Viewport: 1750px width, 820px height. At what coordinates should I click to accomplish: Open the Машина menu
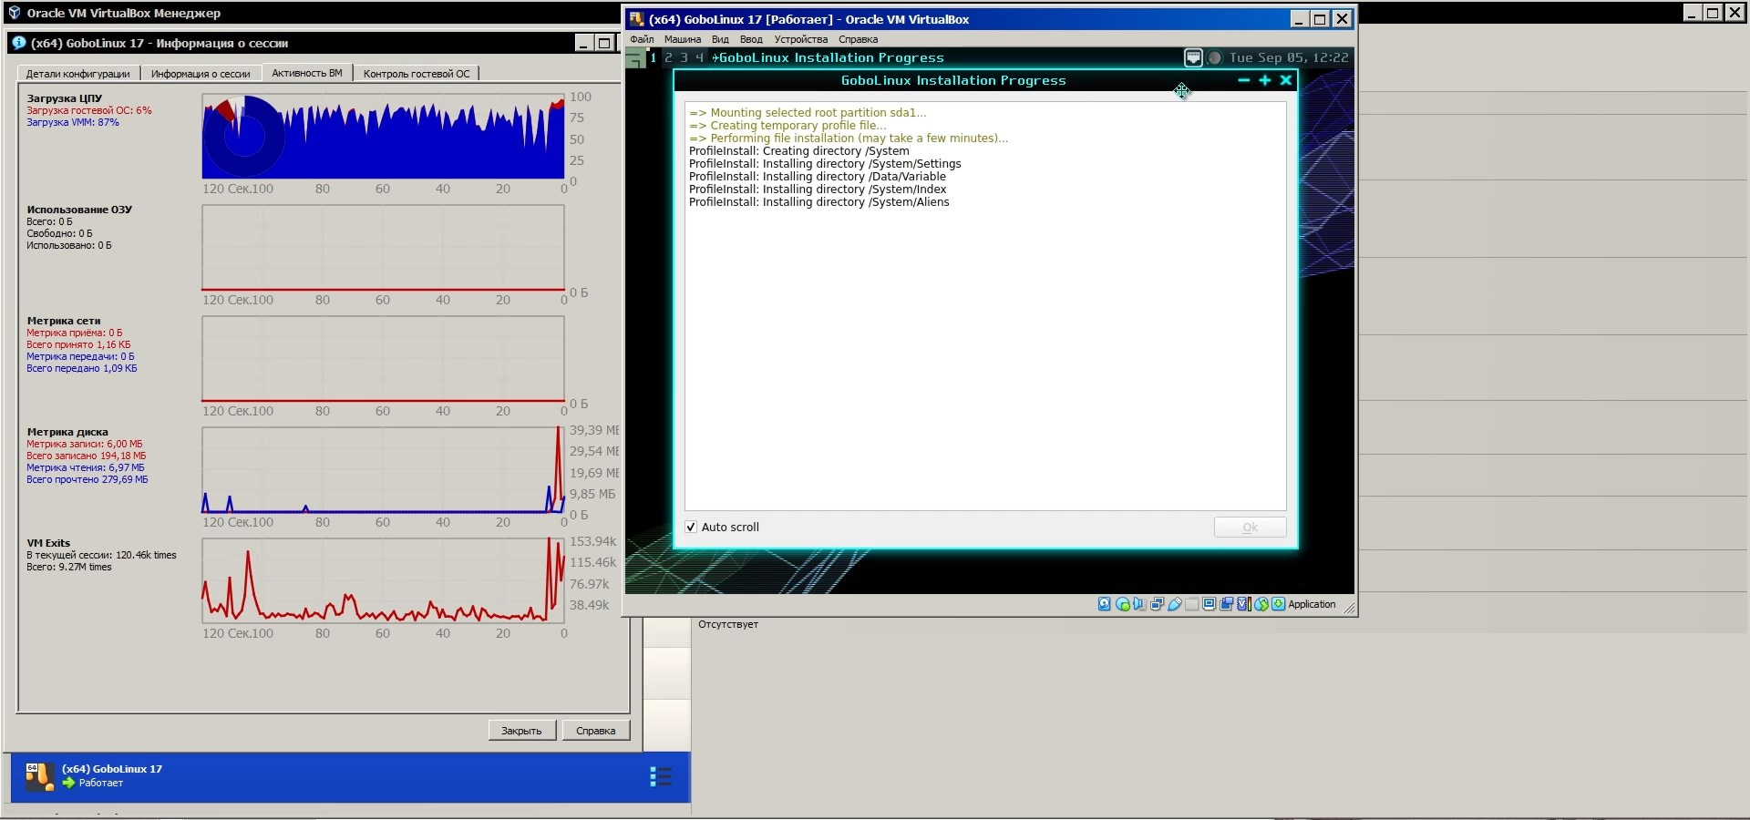(x=682, y=39)
